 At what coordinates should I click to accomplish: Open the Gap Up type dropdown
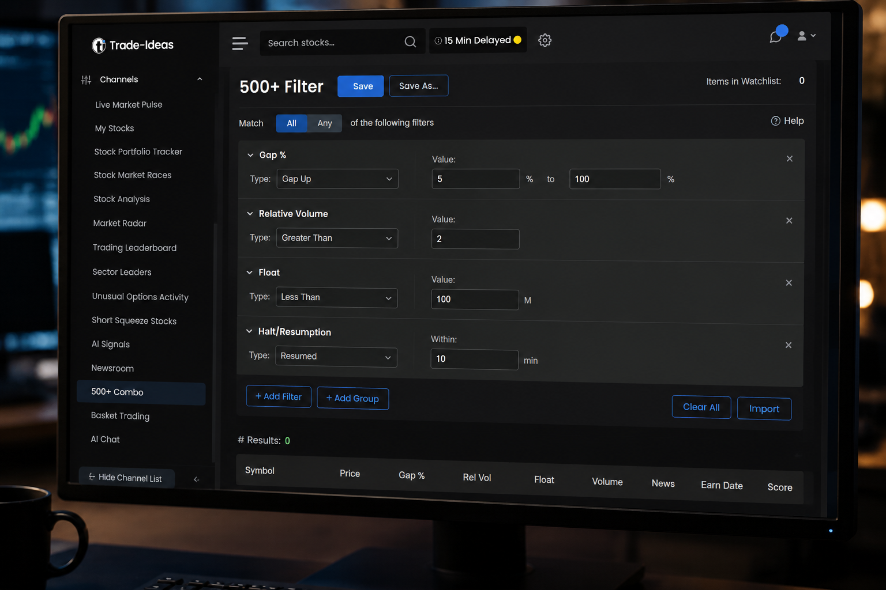point(337,179)
